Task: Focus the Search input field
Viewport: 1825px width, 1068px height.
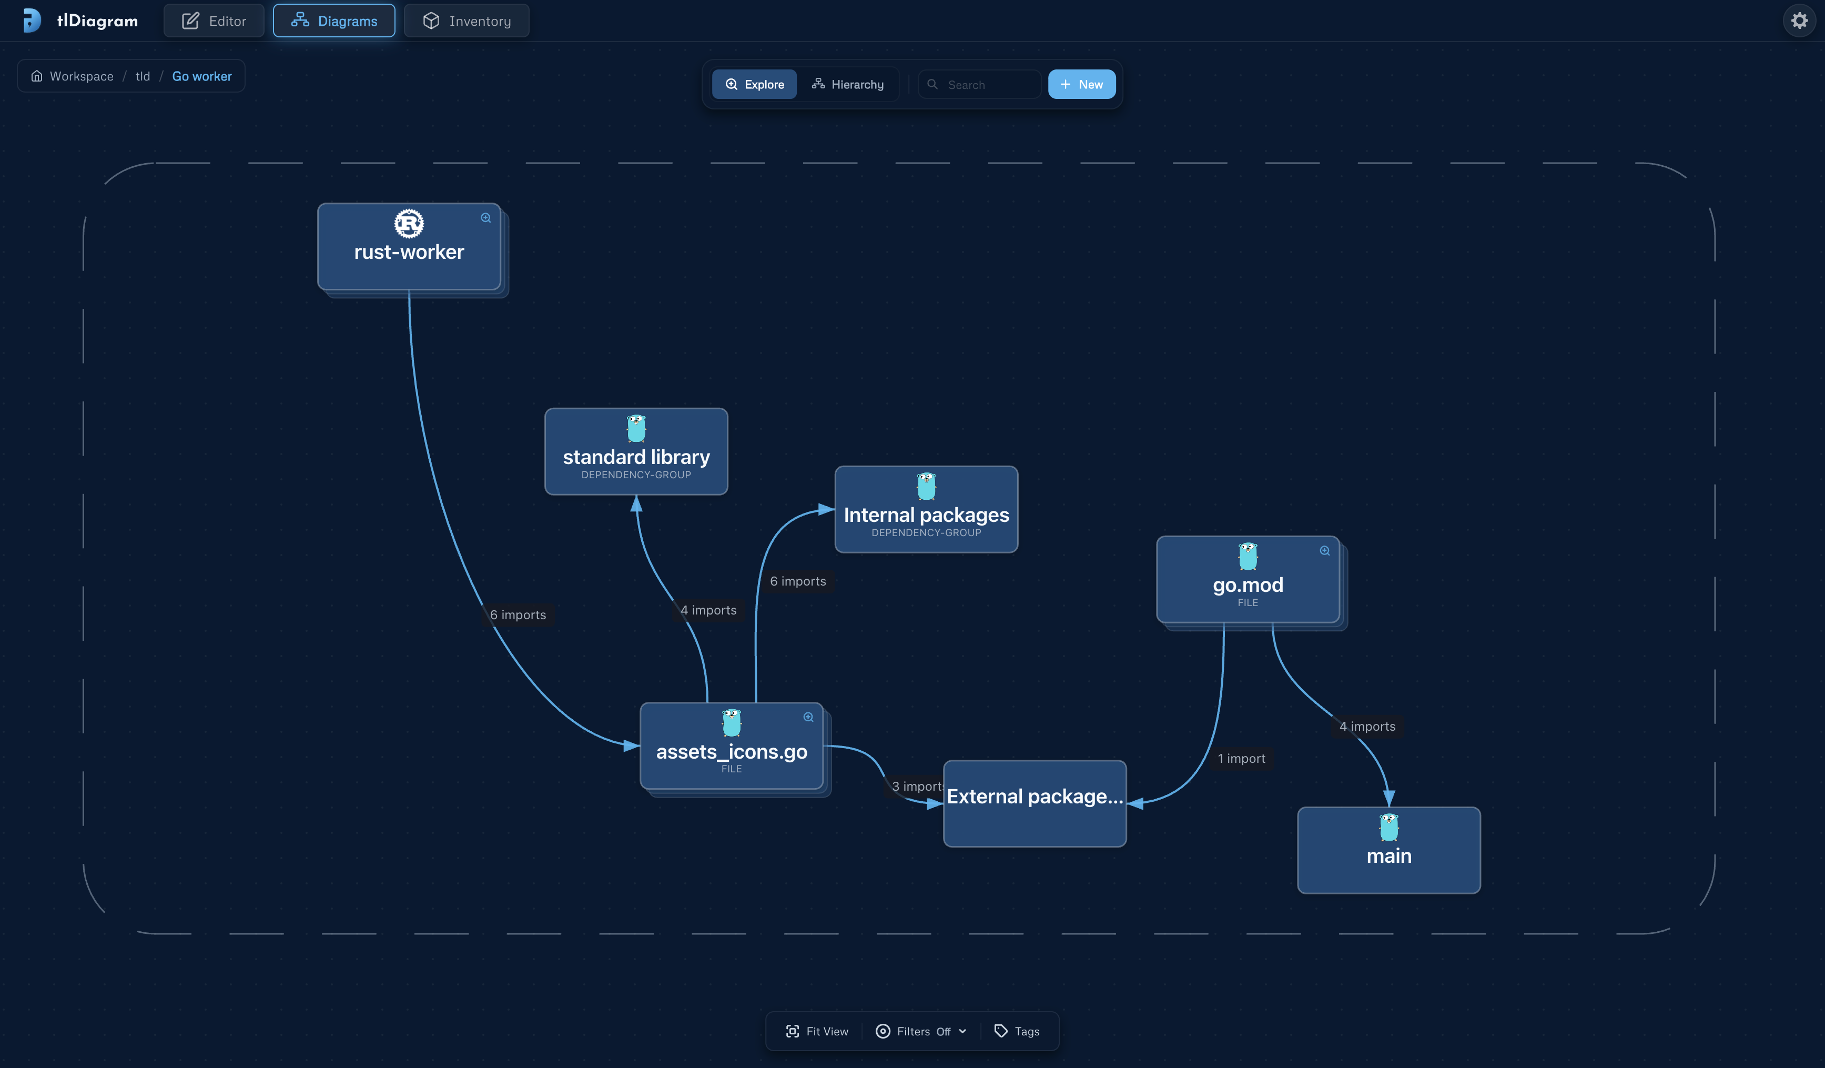Action: click(x=979, y=85)
